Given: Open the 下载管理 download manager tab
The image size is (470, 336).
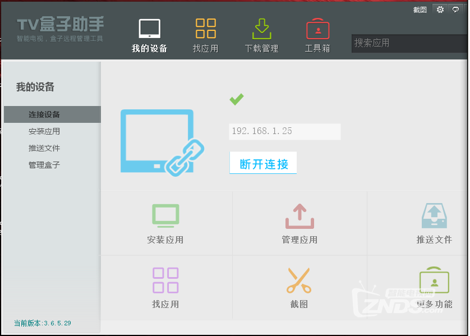Looking at the screenshot, I should tap(262, 36).
